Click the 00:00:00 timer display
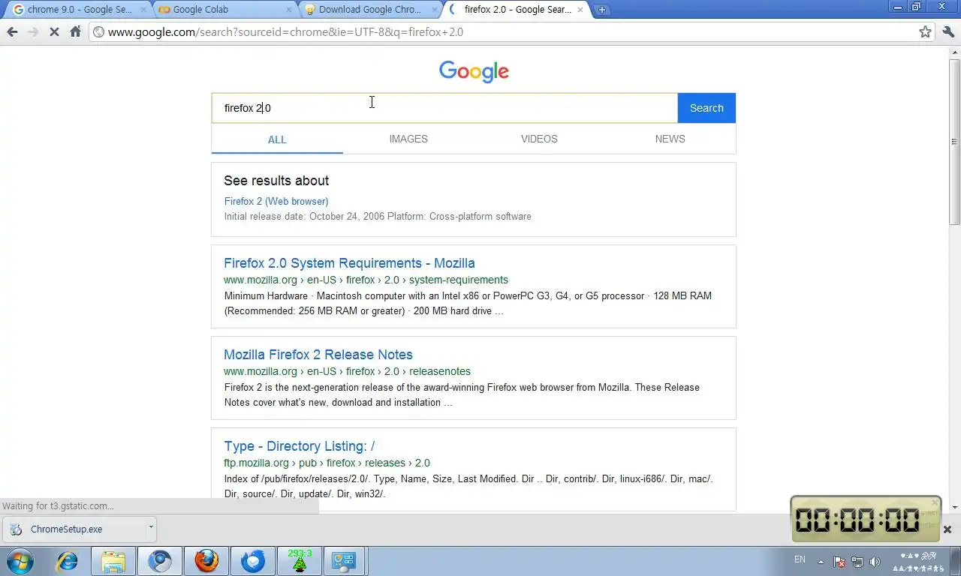961x576 pixels. pos(857,520)
